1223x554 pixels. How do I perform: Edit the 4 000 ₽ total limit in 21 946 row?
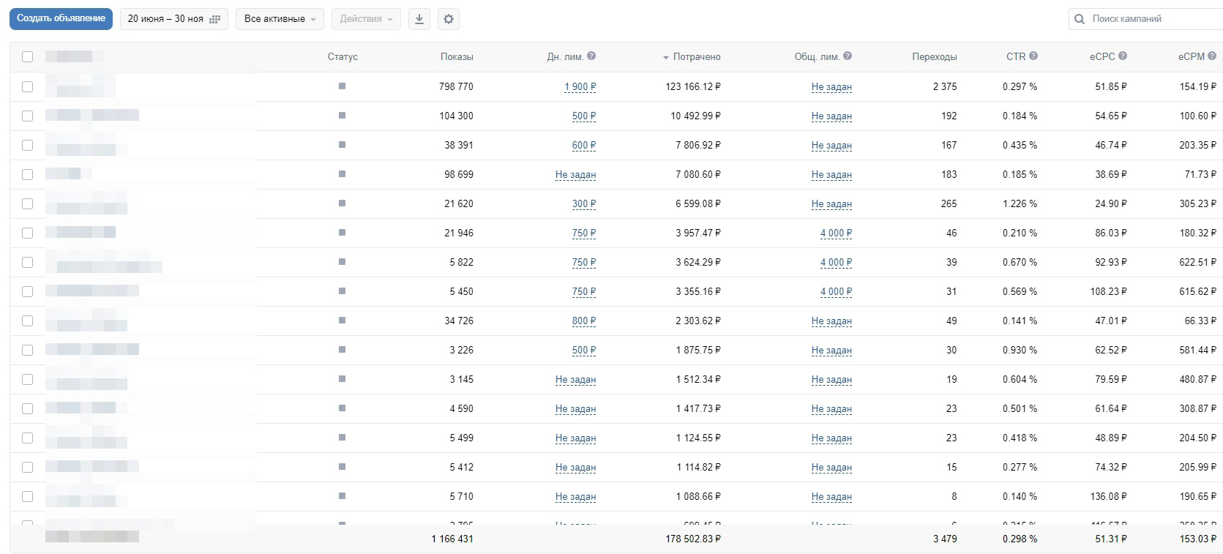coord(837,233)
